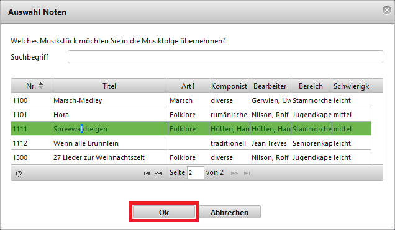Screen dimensions: 395x230
Task: Select the Wenn alle Brünnlein row
Action: pos(191,143)
